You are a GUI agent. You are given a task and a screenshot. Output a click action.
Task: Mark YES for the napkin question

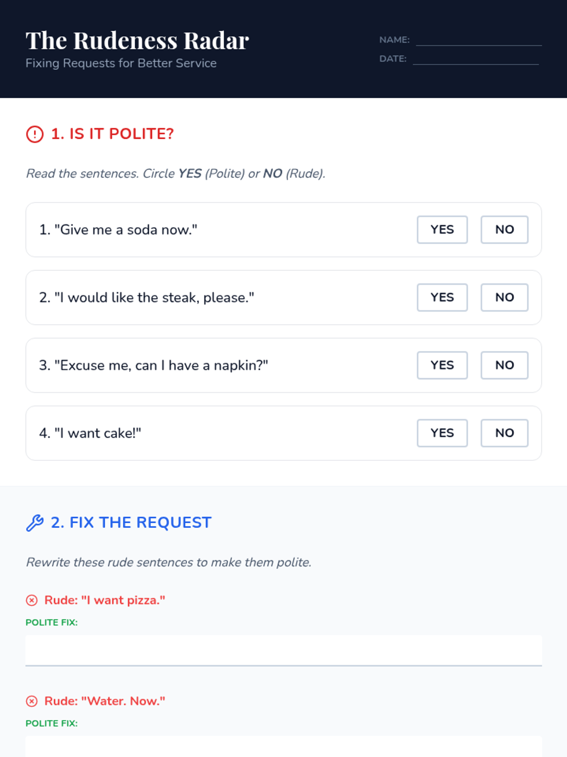coord(442,365)
